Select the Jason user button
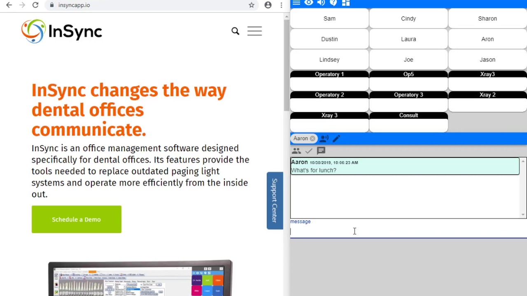 487,60
